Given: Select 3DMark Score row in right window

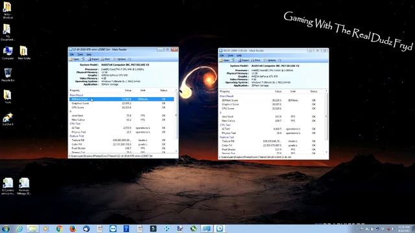Looking at the screenshot, I should tap(272, 100).
